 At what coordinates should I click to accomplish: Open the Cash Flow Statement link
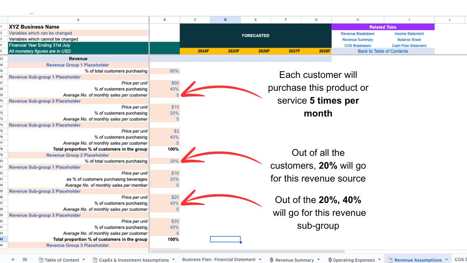click(x=409, y=46)
